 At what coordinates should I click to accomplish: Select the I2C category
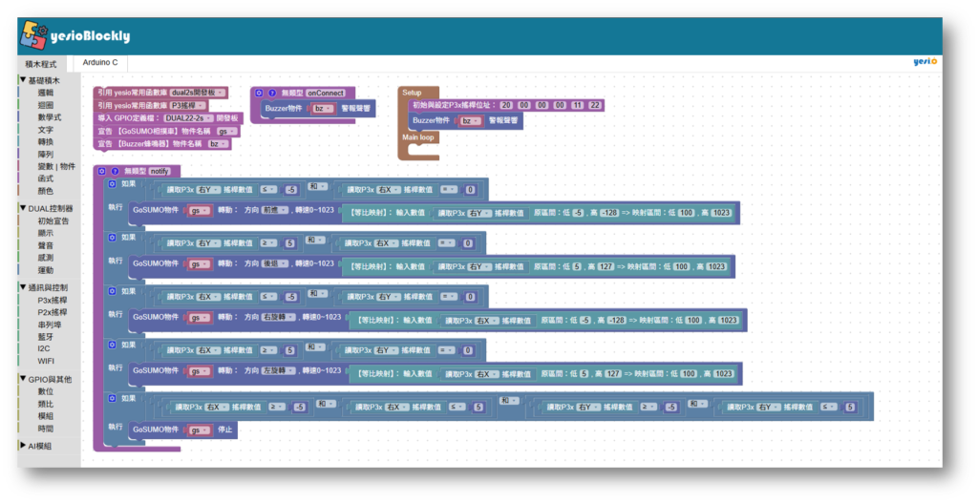(x=44, y=348)
